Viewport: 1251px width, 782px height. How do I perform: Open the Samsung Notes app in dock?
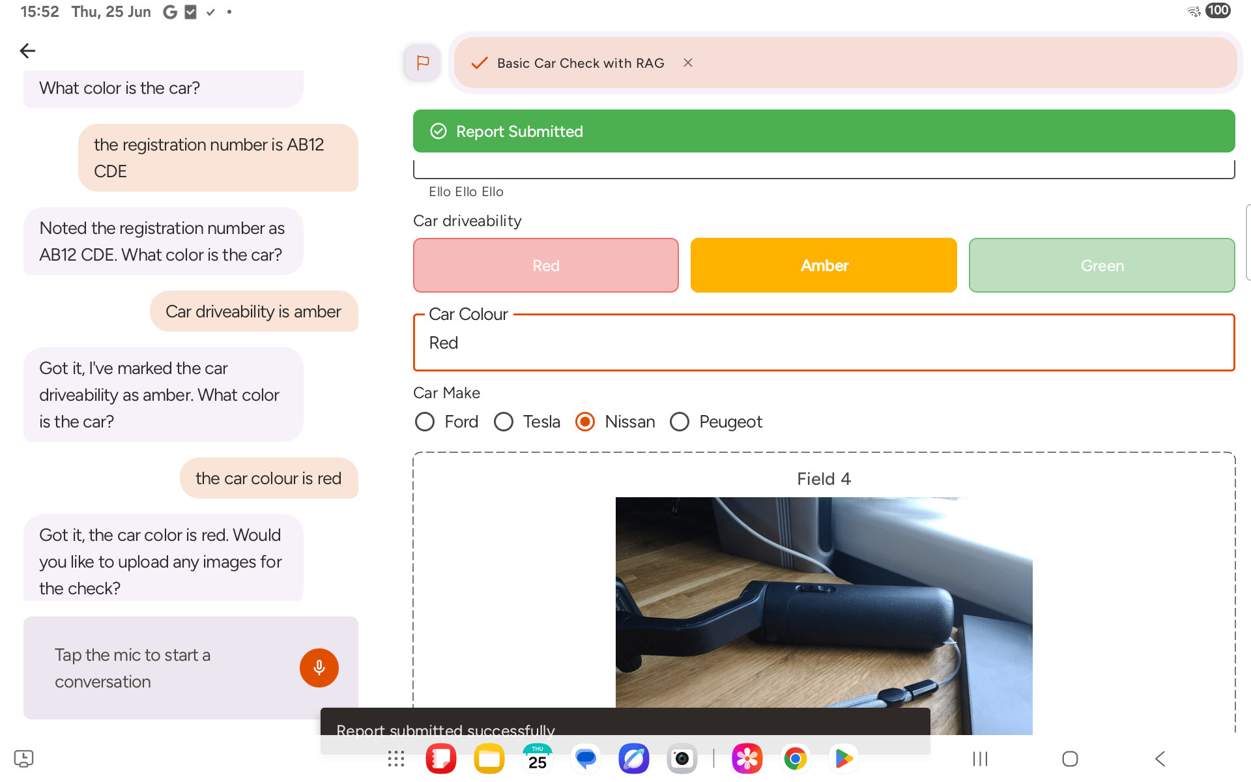click(441, 759)
